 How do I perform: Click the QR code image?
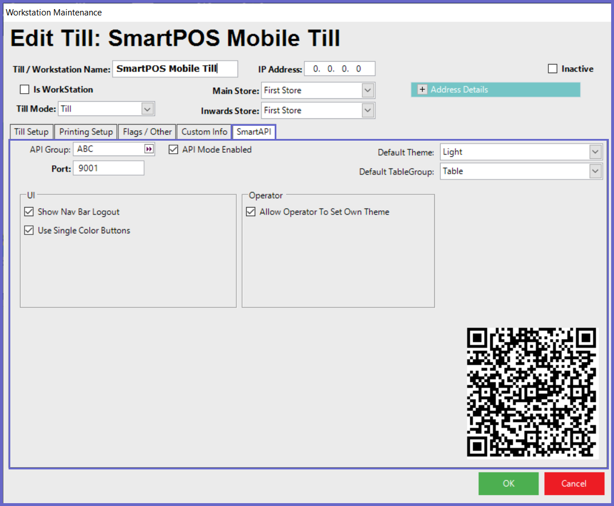pos(532,392)
